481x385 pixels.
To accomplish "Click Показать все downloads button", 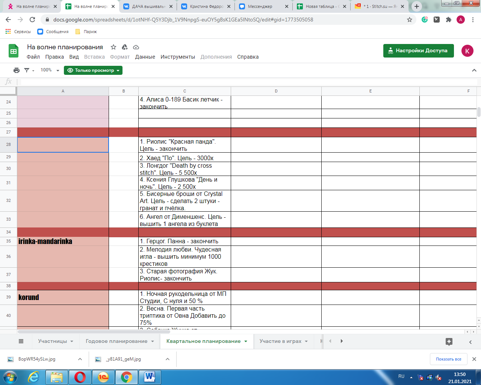I will pos(448,359).
